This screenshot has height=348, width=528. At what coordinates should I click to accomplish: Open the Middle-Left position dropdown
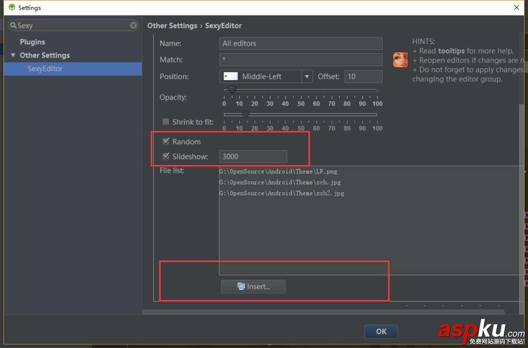click(x=307, y=76)
